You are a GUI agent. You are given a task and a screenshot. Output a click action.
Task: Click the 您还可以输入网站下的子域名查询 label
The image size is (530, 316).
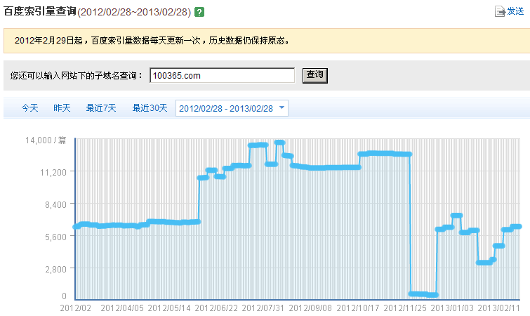[76, 75]
